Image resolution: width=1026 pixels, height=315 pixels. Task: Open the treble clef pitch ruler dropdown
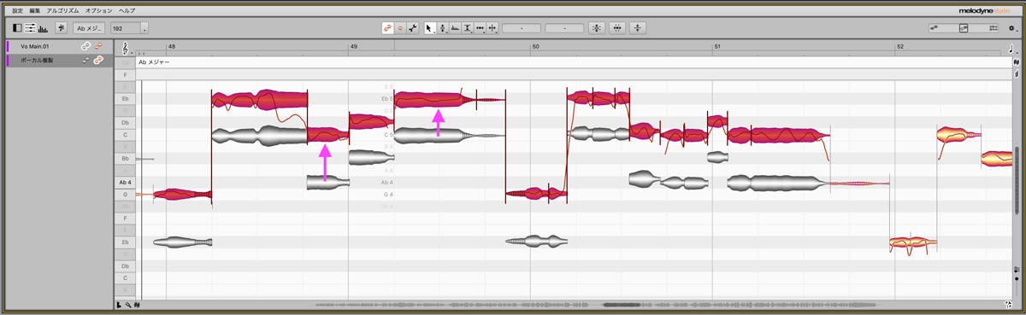[x=127, y=50]
